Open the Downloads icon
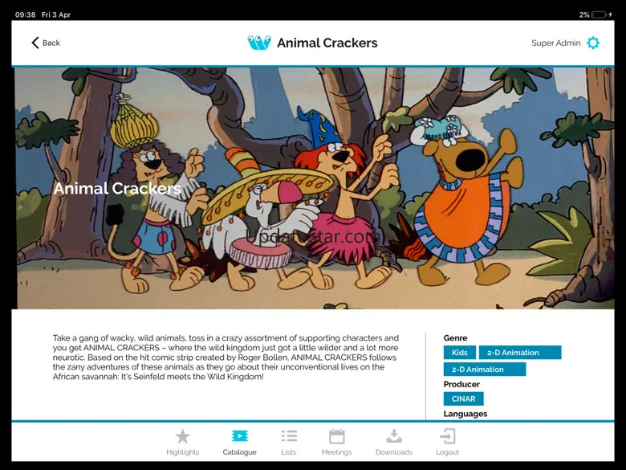The image size is (626, 470). point(393,436)
